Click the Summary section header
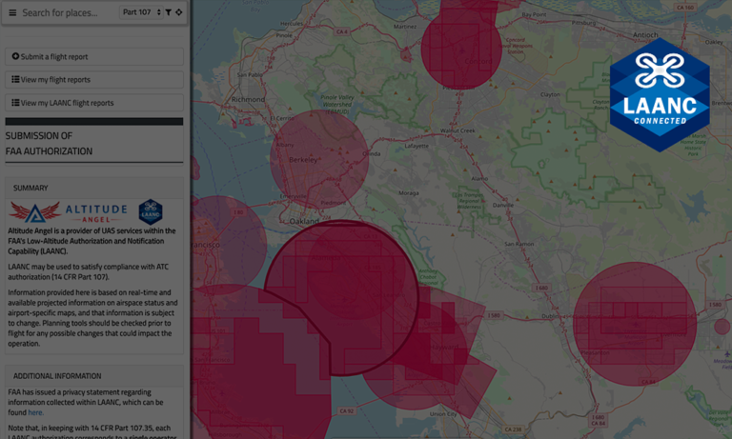Screen dimensions: 732x439 pos(30,188)
